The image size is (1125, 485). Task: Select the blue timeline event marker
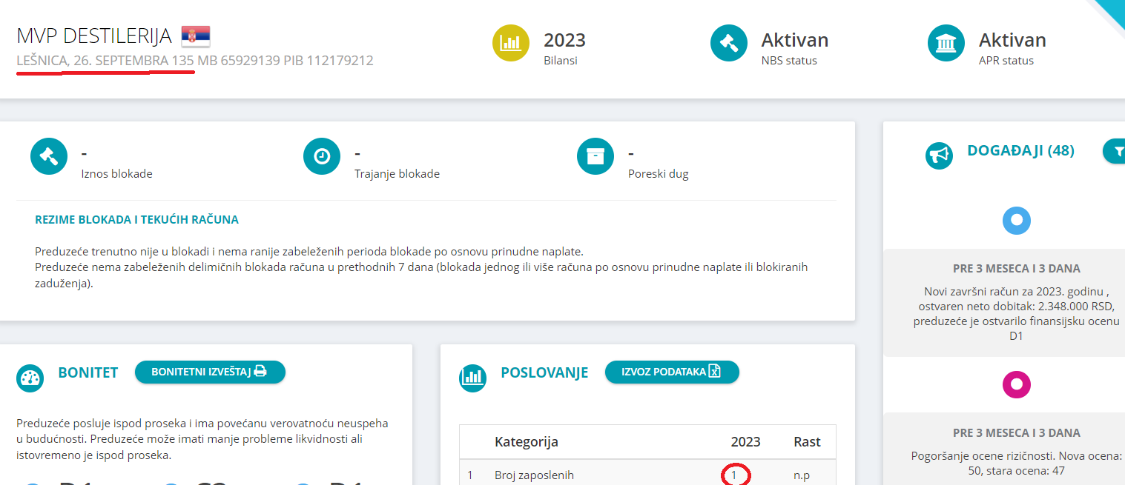point(1017,220)
